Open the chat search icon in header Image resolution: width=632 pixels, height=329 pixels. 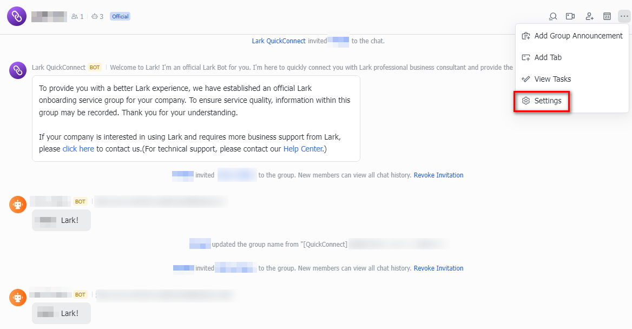[x=552, y=16]
